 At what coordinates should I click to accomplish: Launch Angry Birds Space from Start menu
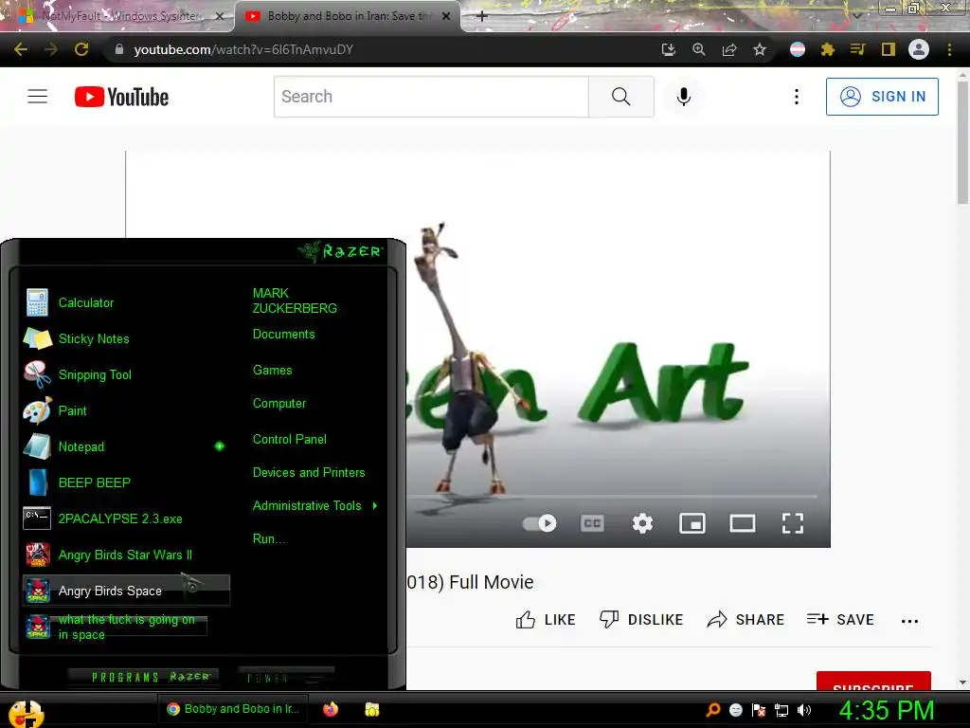pos(126,591)
